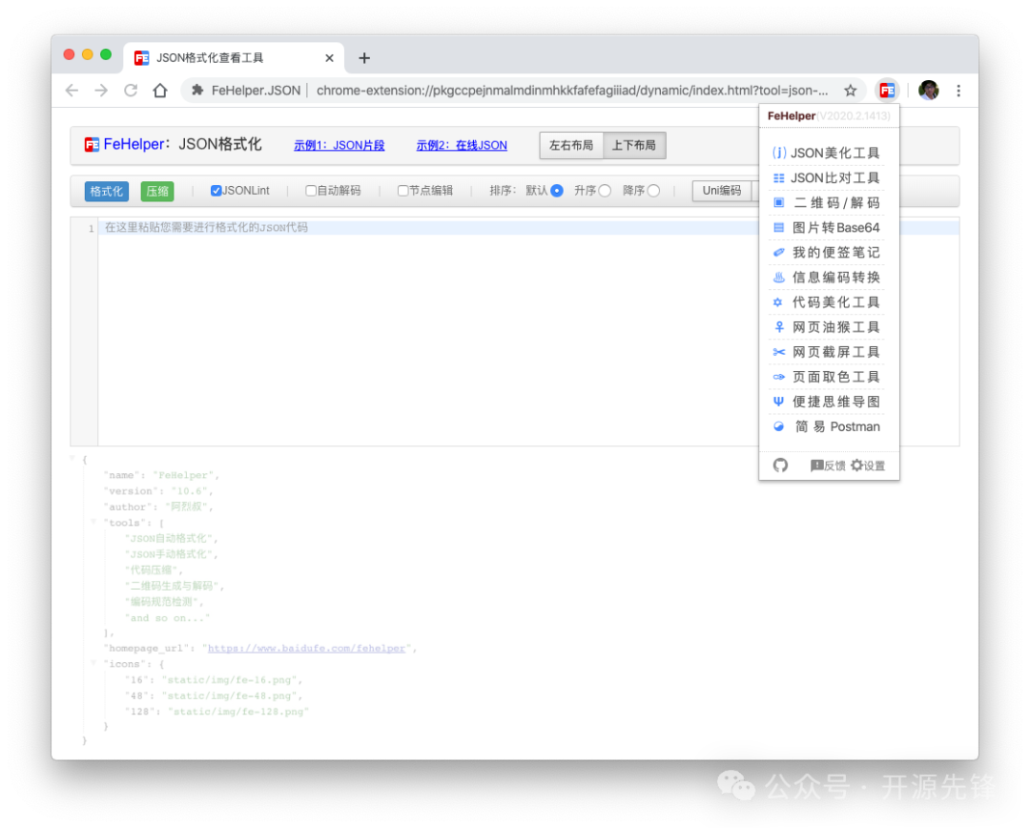1030x828 pixels.
Task: Collapse the "icons" object node
Action: coord(93,663)
